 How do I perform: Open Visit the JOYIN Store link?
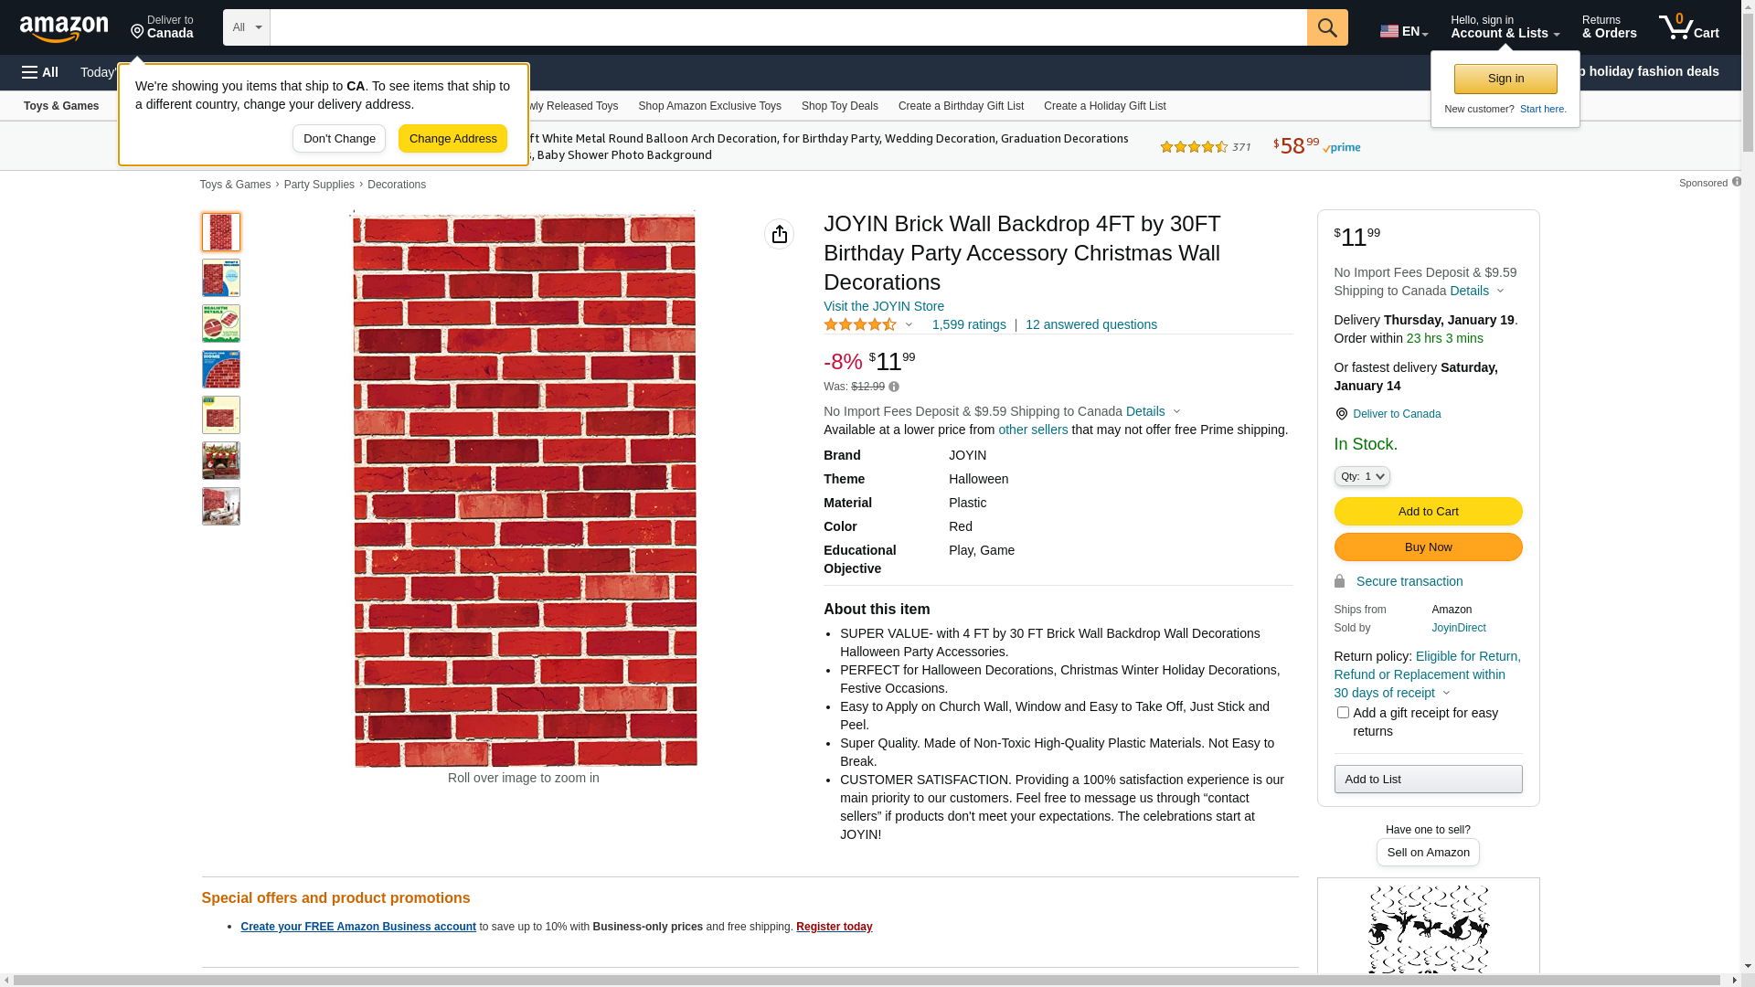click(x=883, y=306)
